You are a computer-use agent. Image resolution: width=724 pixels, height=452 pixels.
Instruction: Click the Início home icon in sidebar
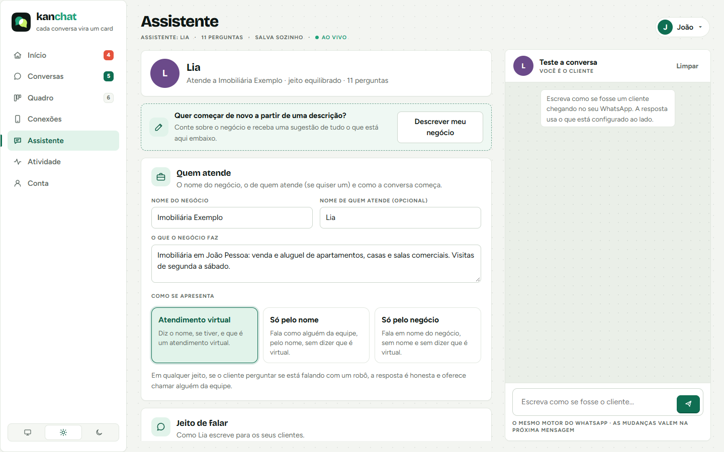coord(18,55)
